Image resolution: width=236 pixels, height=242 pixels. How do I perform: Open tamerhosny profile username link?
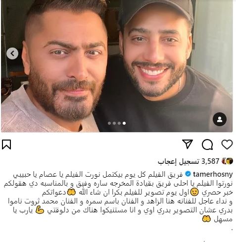coord(213,174)
